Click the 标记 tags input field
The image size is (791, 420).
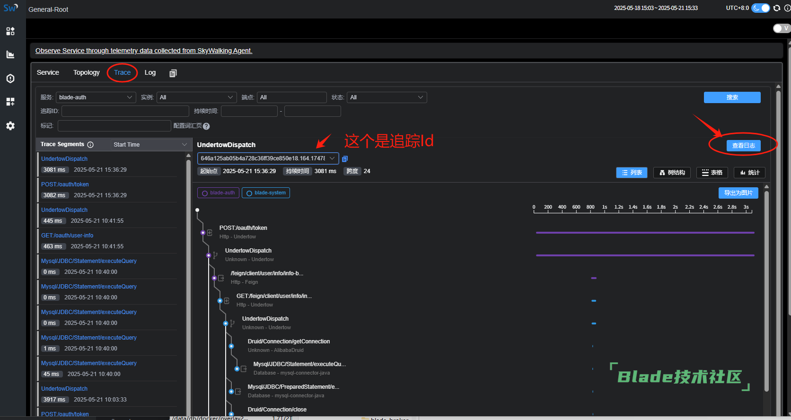coord(114,126)
